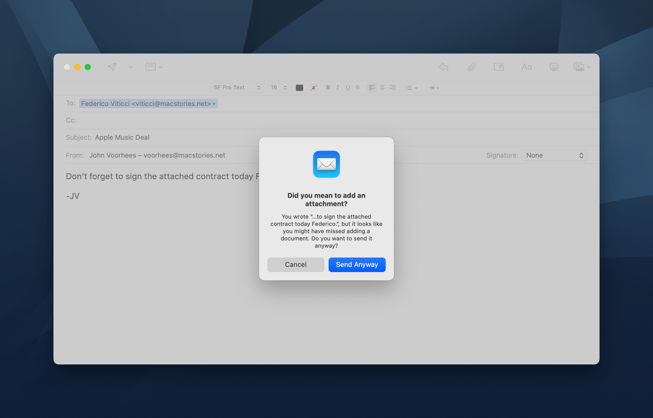Open the list style dropdown

(x=412, y=88)
